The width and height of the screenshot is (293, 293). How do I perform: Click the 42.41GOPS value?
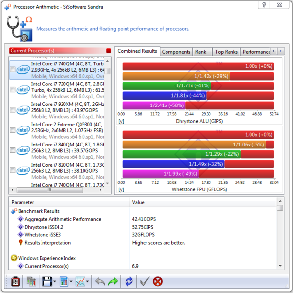pos(144,219)
